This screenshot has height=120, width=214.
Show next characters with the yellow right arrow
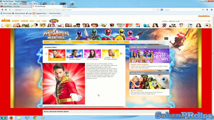121,54
